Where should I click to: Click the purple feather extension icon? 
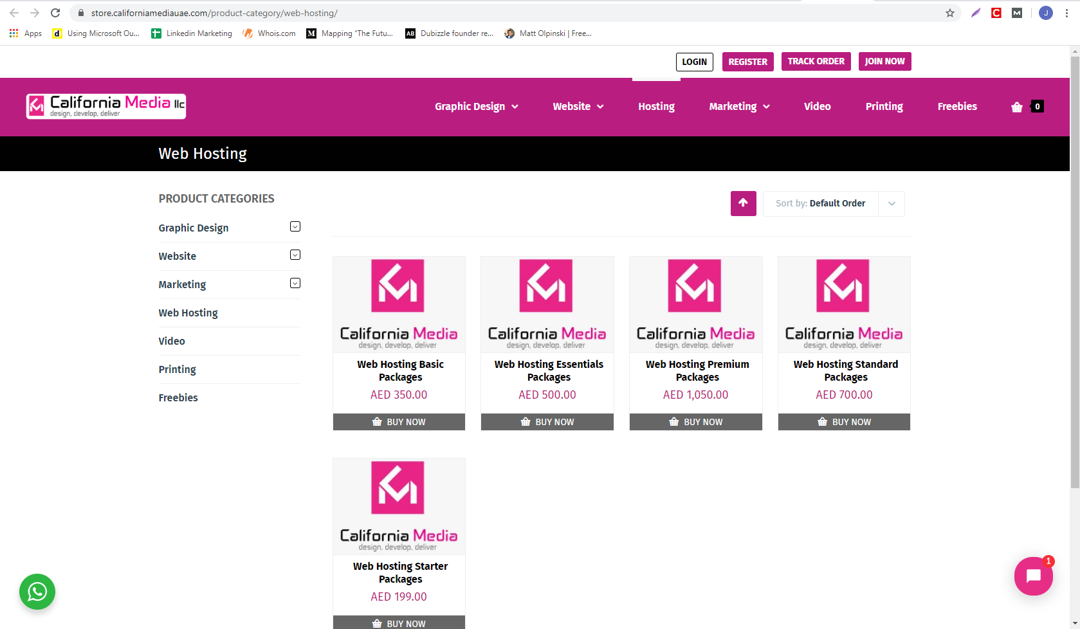pyautogui.click(x=976, y=13)
